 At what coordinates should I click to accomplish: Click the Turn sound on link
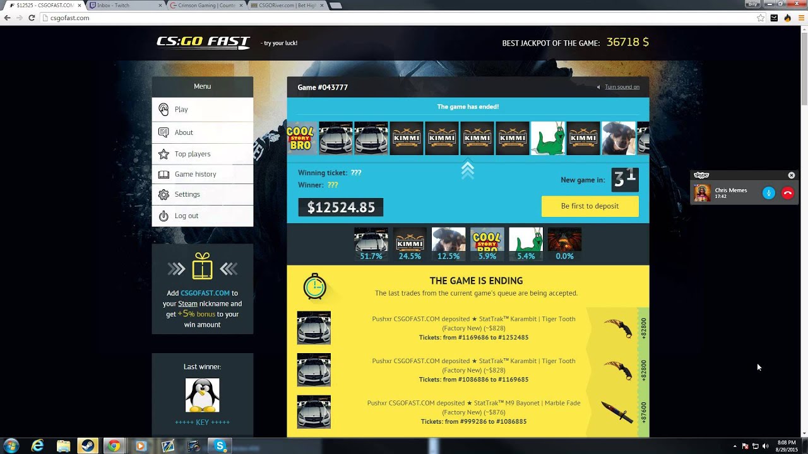click(622, 87)
